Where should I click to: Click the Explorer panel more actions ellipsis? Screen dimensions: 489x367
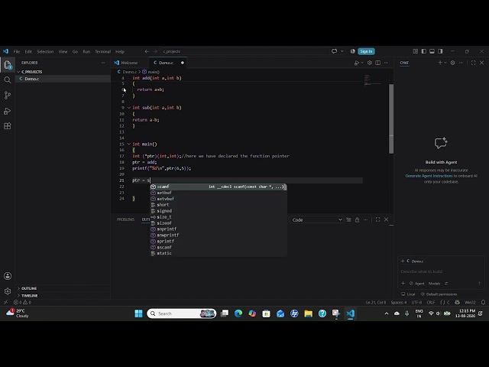coord(103,63)
